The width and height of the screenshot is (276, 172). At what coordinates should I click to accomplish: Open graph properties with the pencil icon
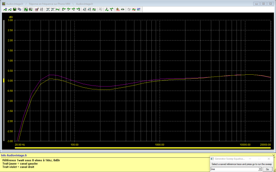37,10
